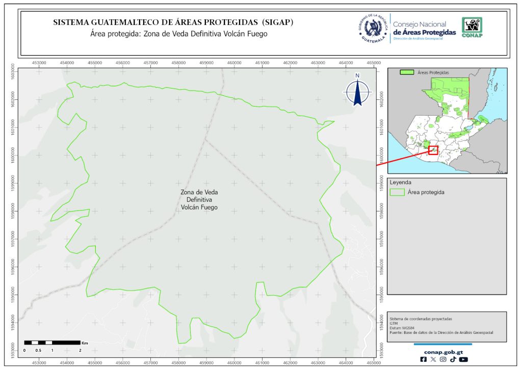Click the Zona de Veda Definitiva map label
The width and height of the screenshot is (522, 369).
[199, 200]
